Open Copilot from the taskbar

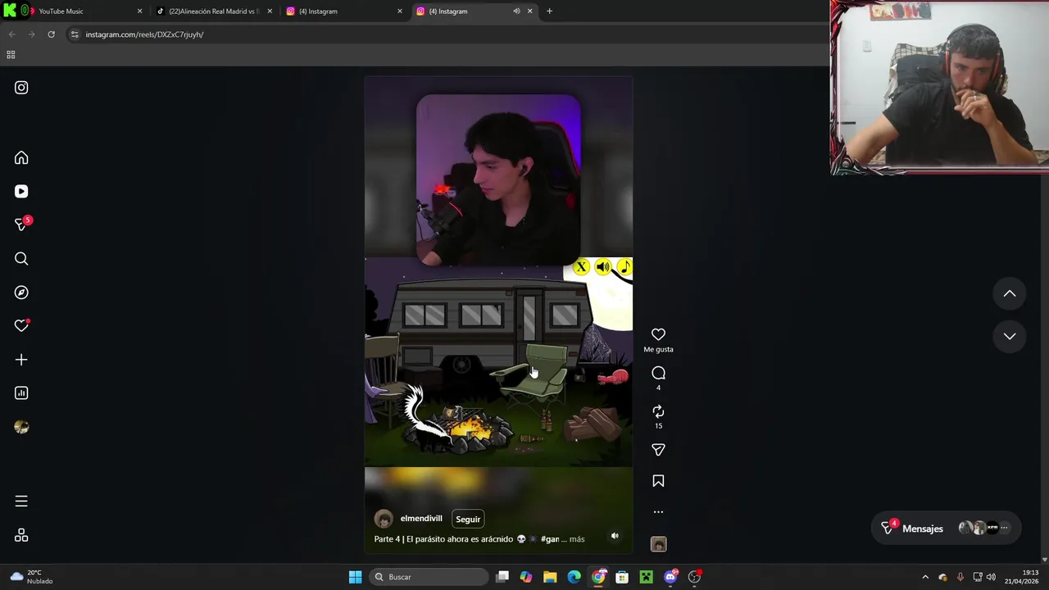pyautogui.click(x=526, y=577)
